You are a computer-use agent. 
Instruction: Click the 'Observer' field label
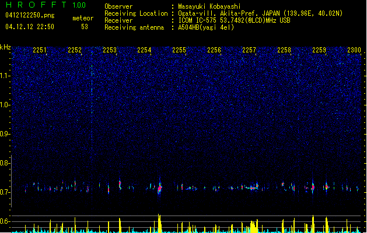118,6
